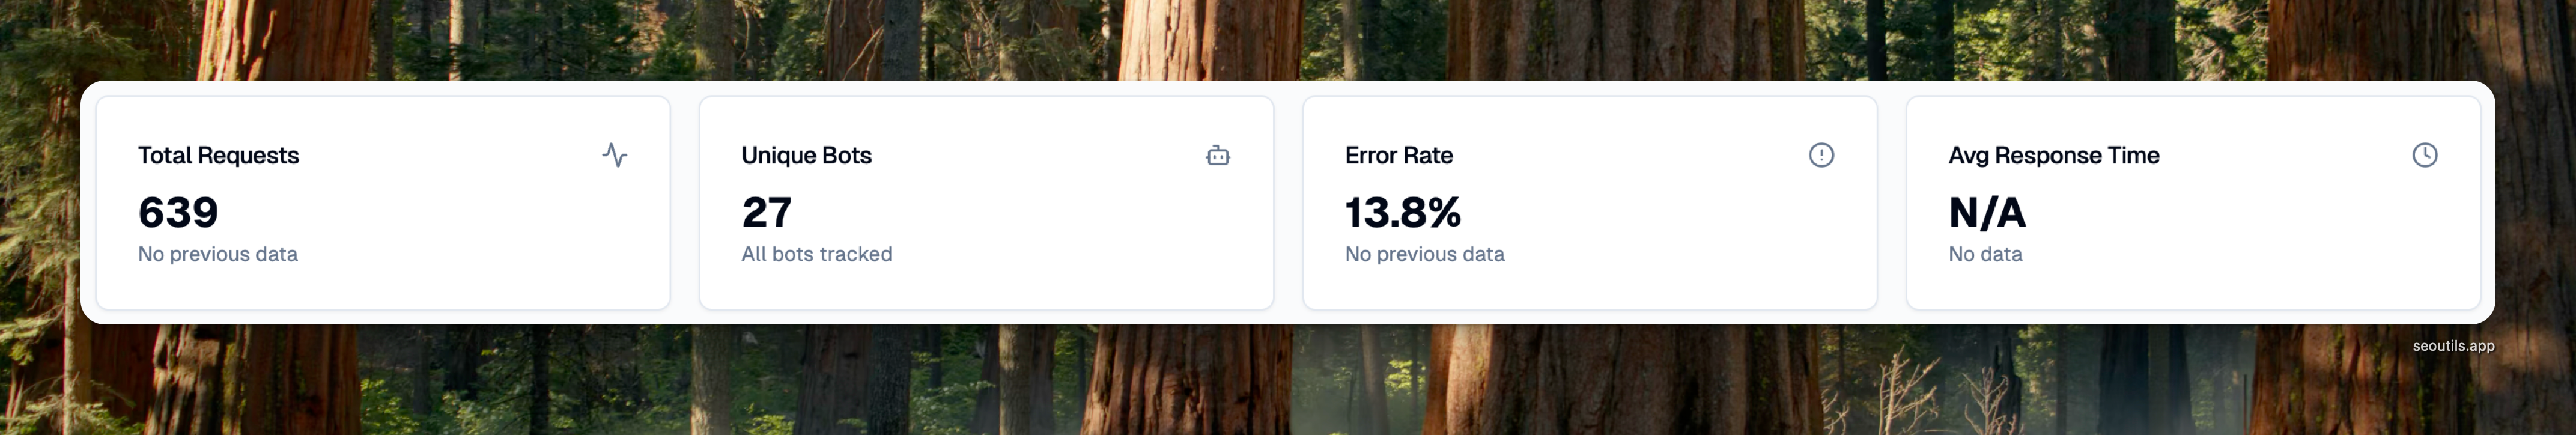Click the "No data" caption under N/A
The width and height of the screenshot is (2576, 435).
coord(1985,254)
